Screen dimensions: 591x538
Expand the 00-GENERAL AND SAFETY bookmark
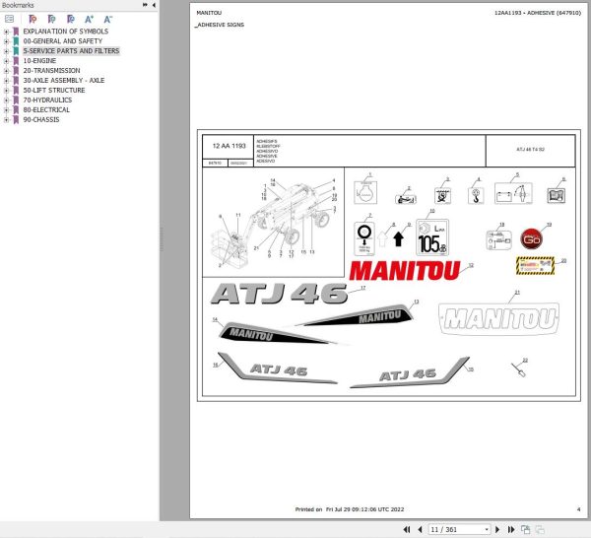click(x=6, y=41)
